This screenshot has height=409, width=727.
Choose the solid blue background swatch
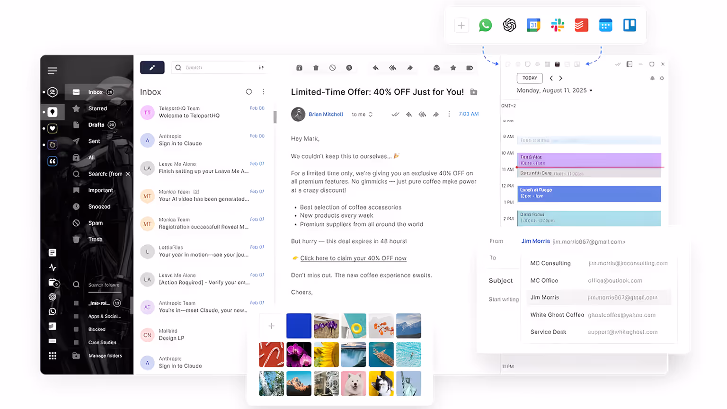[299, 326]
